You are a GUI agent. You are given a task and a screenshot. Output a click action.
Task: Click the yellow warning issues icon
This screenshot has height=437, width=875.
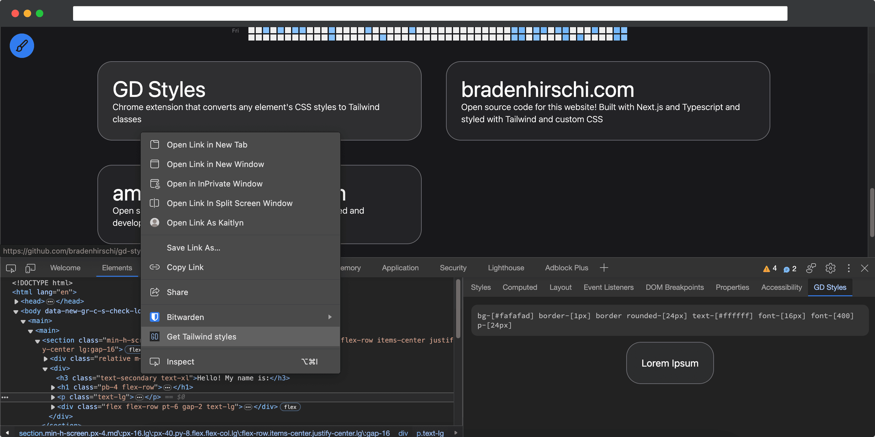[766, 269]
